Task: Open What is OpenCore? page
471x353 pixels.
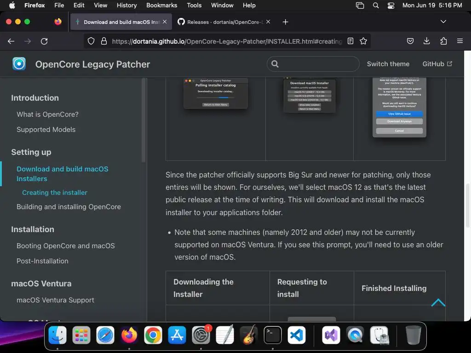Action: [x=47, y=114]
